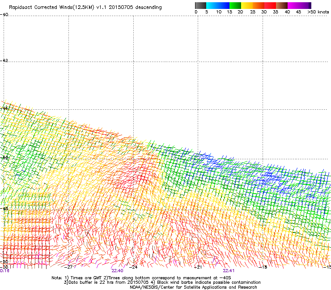Click the red 30-35 knots color band

[270, 5]
